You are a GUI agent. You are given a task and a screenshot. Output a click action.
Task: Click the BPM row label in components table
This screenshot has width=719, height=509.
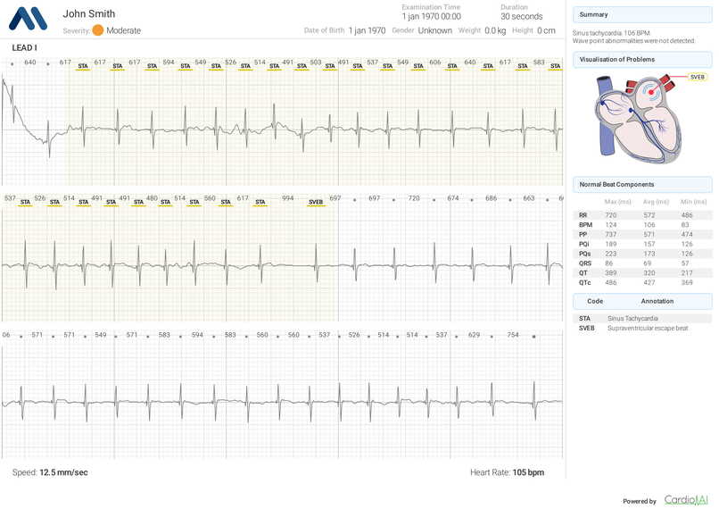coord(585,225)
